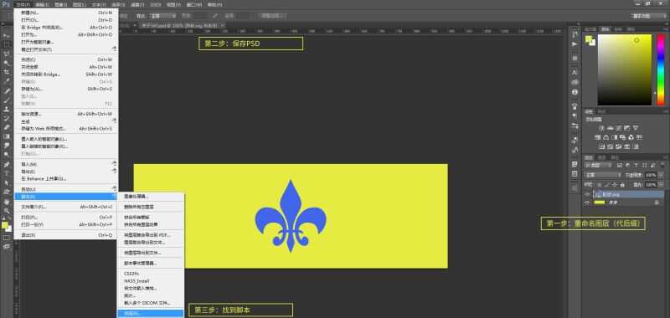This screenshot has width=670, height=318.
Task: Click the highlighted last entry in the scripts submenu
Action: click(x=151, y=313)
